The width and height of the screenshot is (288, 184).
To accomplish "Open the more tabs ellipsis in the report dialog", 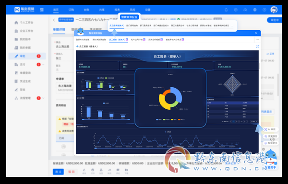I will [x=257, y=39].
